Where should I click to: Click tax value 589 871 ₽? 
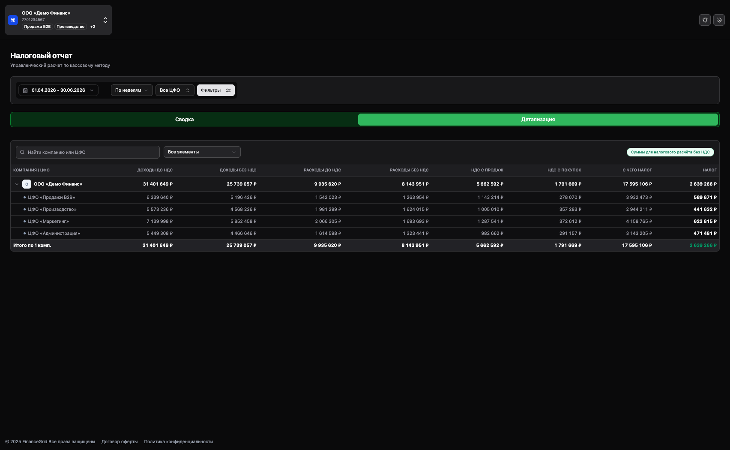coord(705,198)
